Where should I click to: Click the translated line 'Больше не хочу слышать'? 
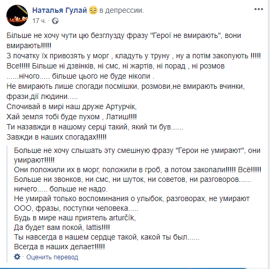point(137,150)
